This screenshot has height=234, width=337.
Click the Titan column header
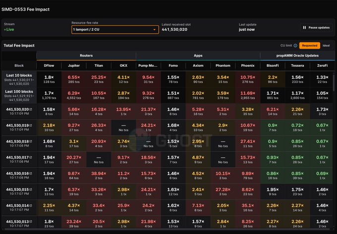[x=99, y=66]
